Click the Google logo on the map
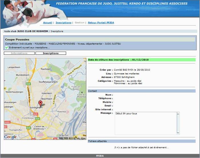 [x=10, y=137]
